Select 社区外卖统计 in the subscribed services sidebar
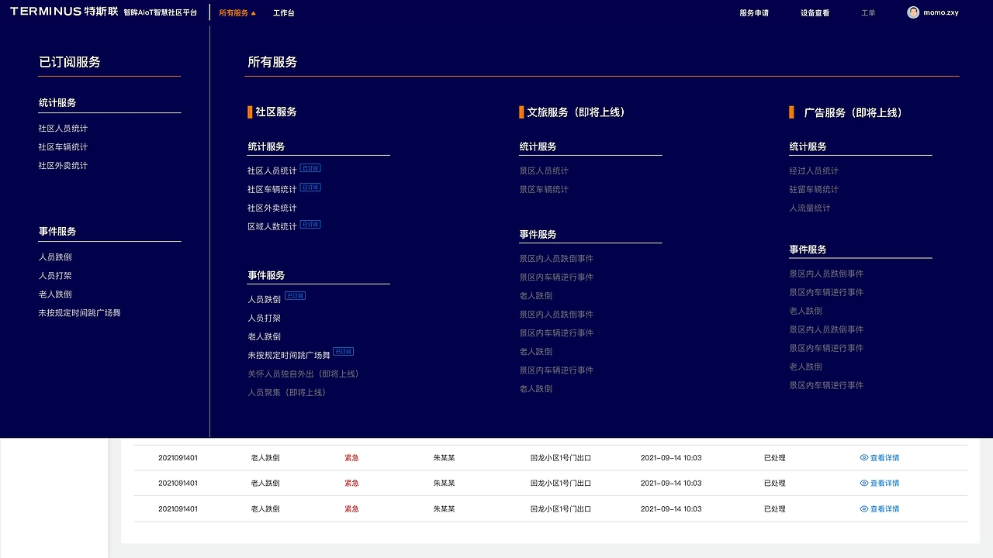 [63, 165]
